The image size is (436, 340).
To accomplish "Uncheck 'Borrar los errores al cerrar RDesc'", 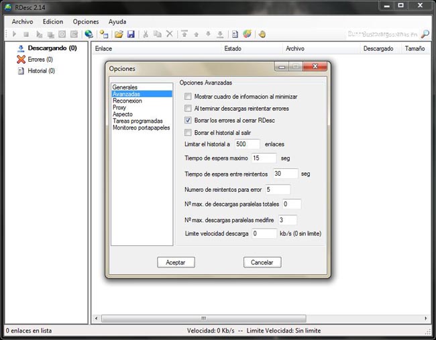I will 188,120.
